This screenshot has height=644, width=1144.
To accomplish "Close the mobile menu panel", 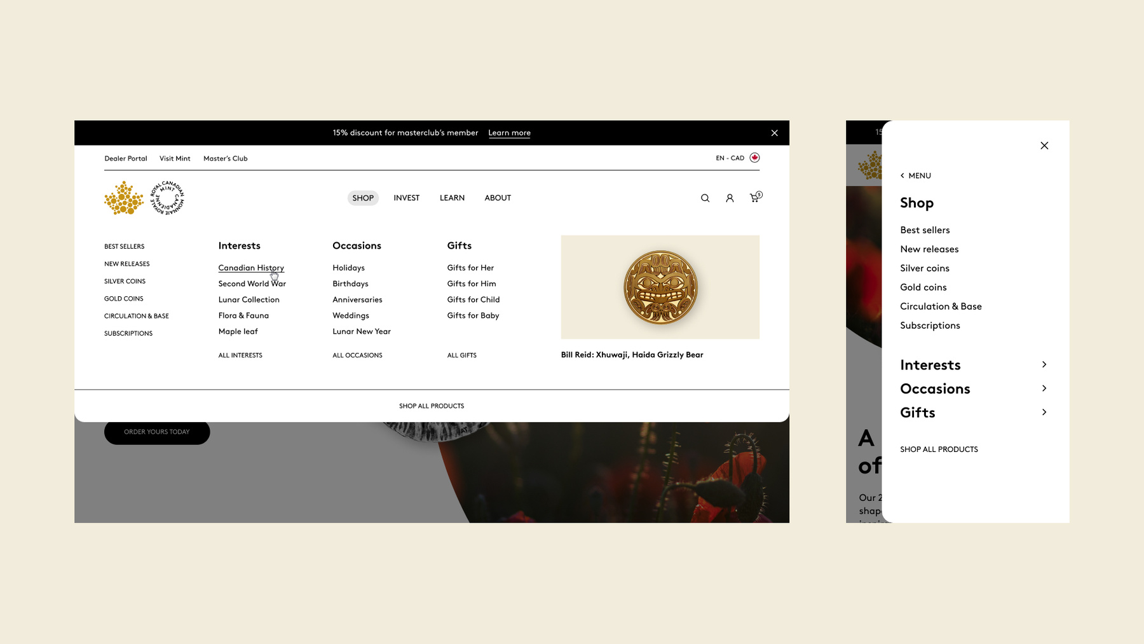I will (1044, 146).
